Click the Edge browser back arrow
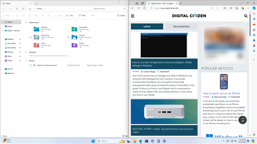This screenshot has width=257, height=144. click(132, 8)
